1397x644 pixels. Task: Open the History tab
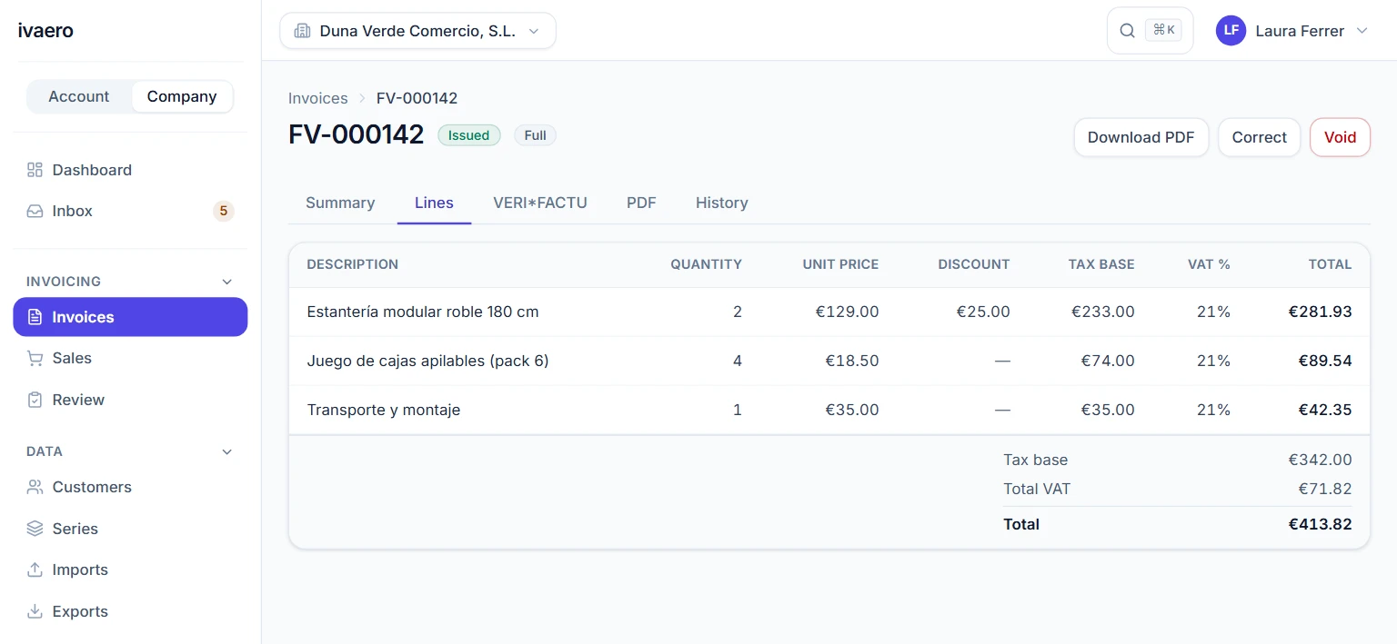pyautogui.click(x=722, y=203)
